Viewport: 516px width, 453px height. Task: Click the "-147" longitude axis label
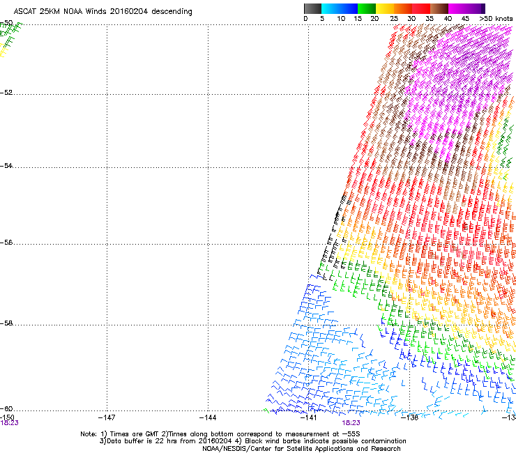pyautogui.click(x=107, y=417)
